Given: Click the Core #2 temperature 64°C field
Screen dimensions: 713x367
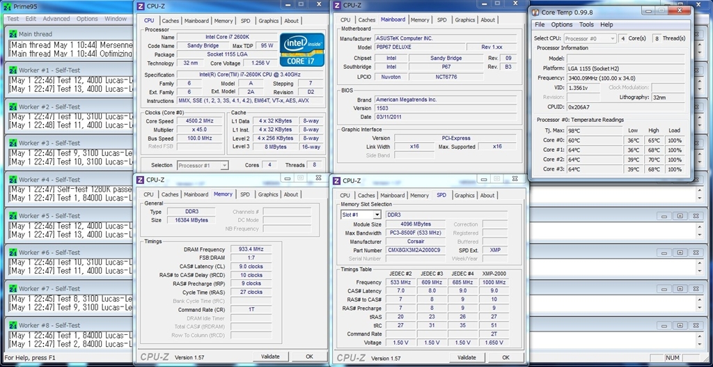Looking at the screenshot, I should pyautogui.click(x=595, y=159).
